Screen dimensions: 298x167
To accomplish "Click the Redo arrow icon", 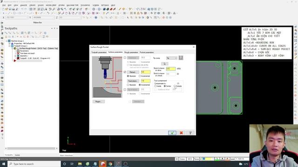I will click(x=26, y=9).
